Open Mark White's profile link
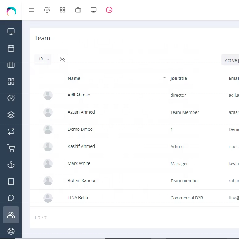The height and width of the screenshot is (239, 239). point(79,163)
